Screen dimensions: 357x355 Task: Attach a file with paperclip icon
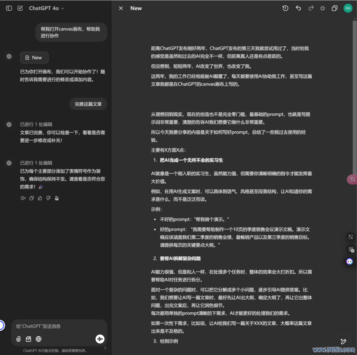[x=19, y=339]
